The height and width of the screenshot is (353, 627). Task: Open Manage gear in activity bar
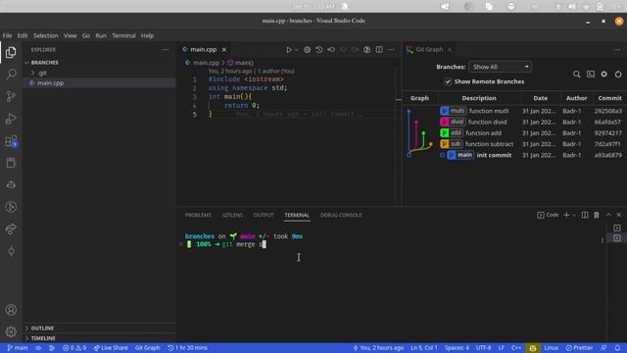click(x=11, y=331)
